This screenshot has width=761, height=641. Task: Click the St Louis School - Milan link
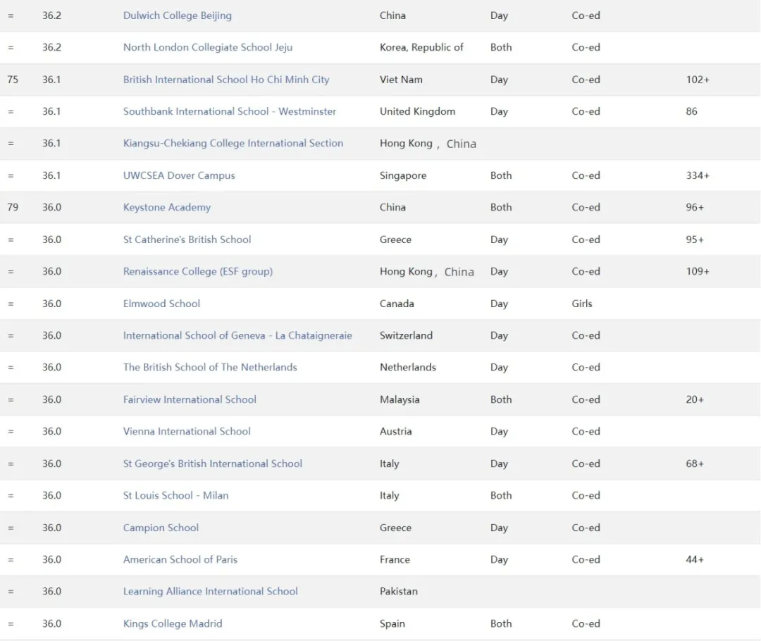coord(175,495)
